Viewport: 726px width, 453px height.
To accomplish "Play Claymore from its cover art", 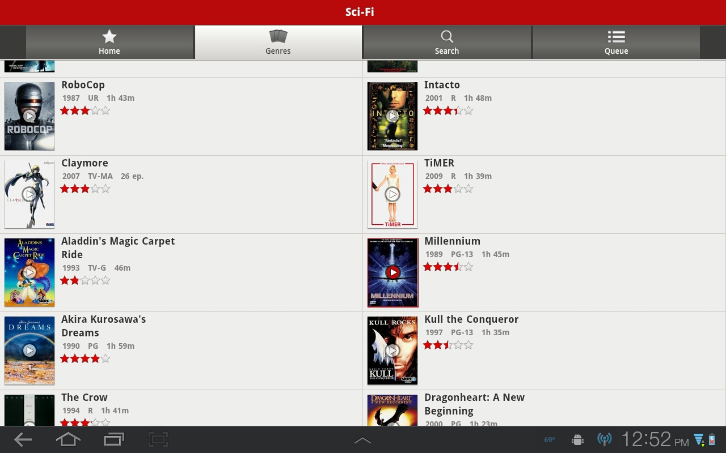I will point(29,194).
